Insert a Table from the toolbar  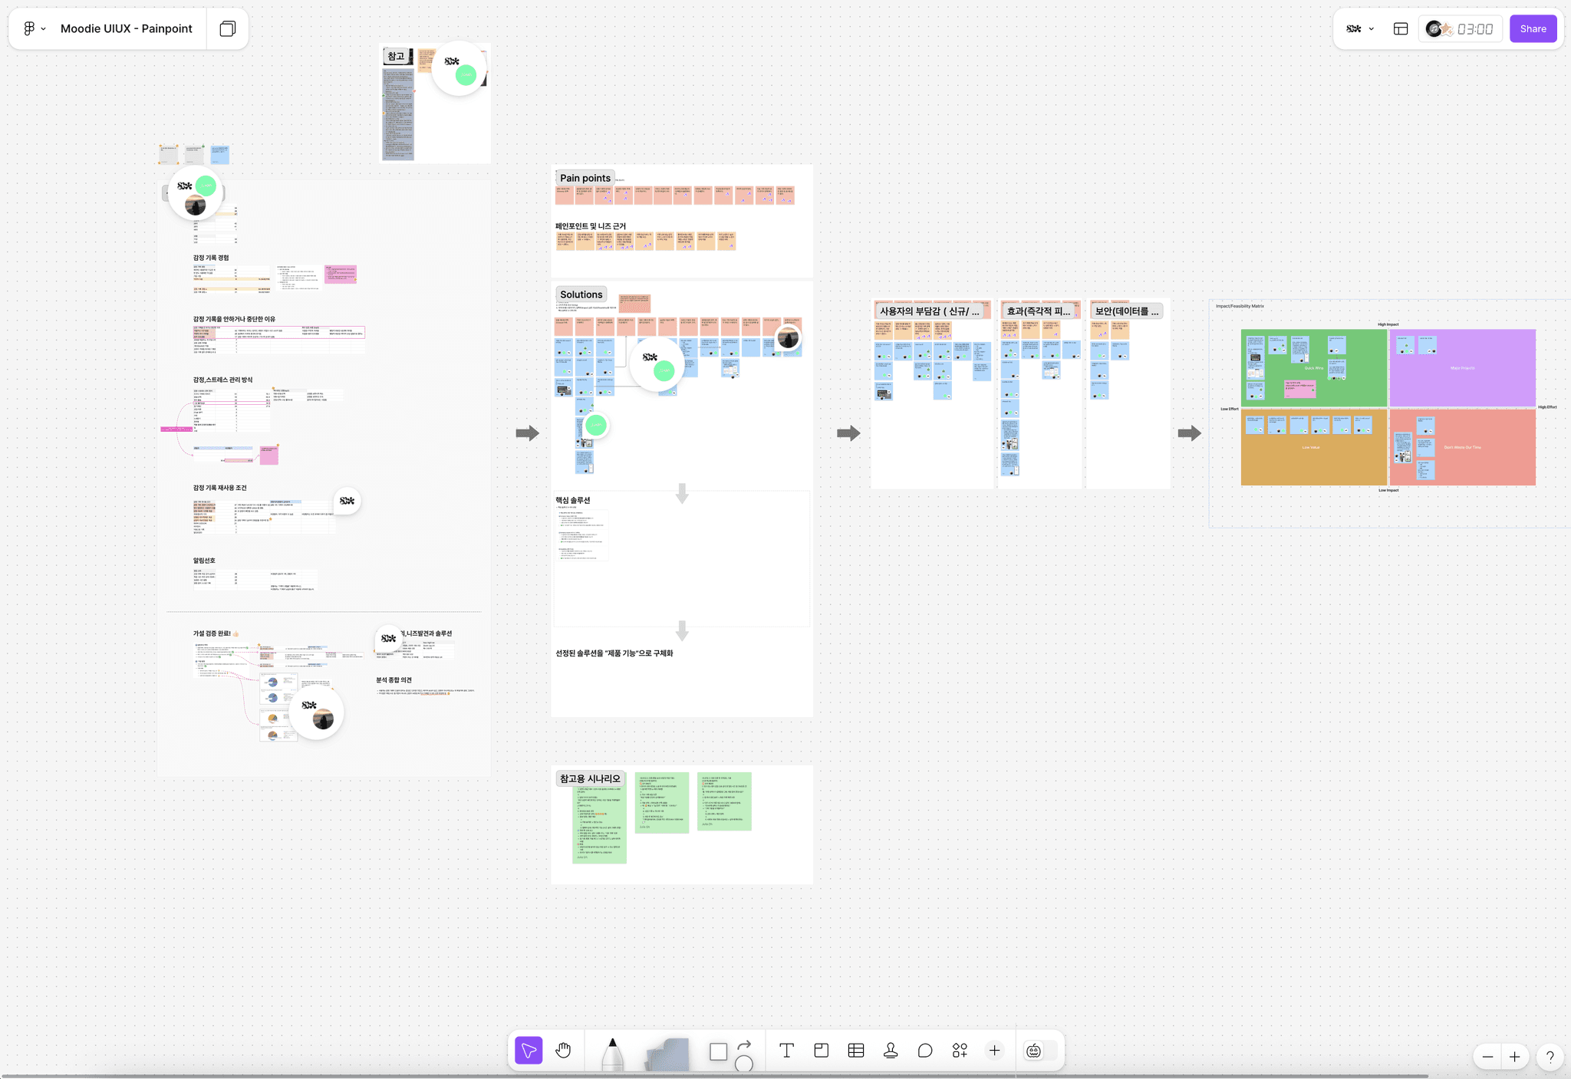856,1051
